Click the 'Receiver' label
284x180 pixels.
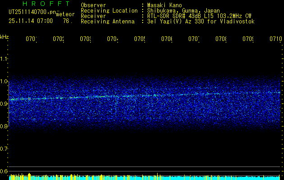point(93,16)
